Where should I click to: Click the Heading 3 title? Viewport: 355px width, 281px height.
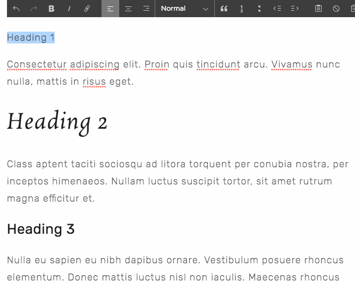point(41,229)
